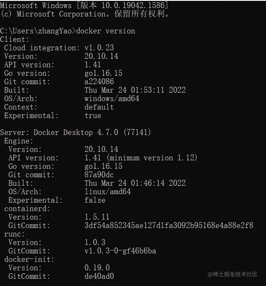Screen dimensions: 266x286
Task: Click the "Engine:" section label
Action: 19,141
